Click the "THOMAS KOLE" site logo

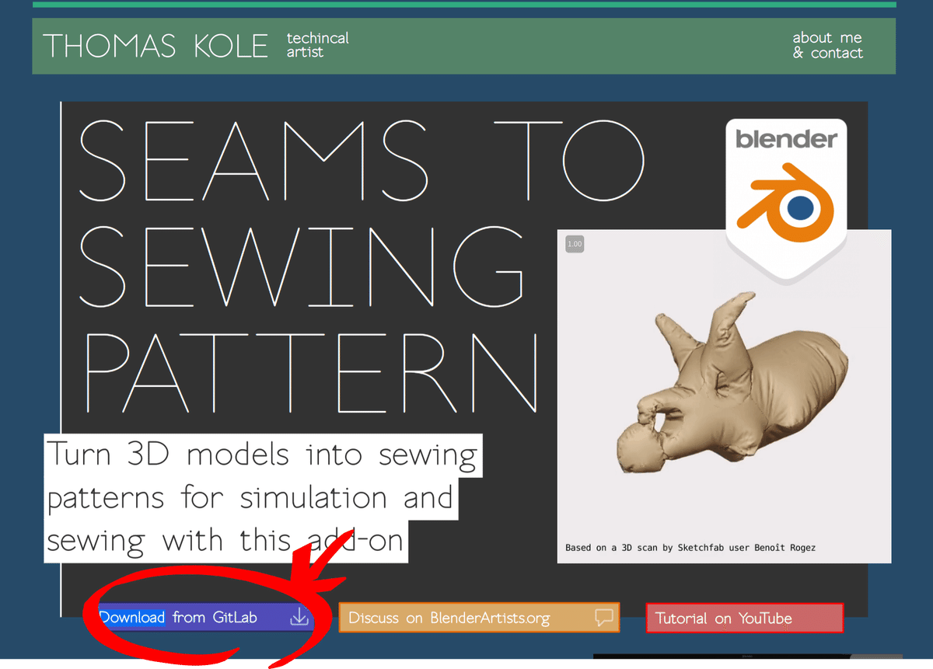pos(155,47)
